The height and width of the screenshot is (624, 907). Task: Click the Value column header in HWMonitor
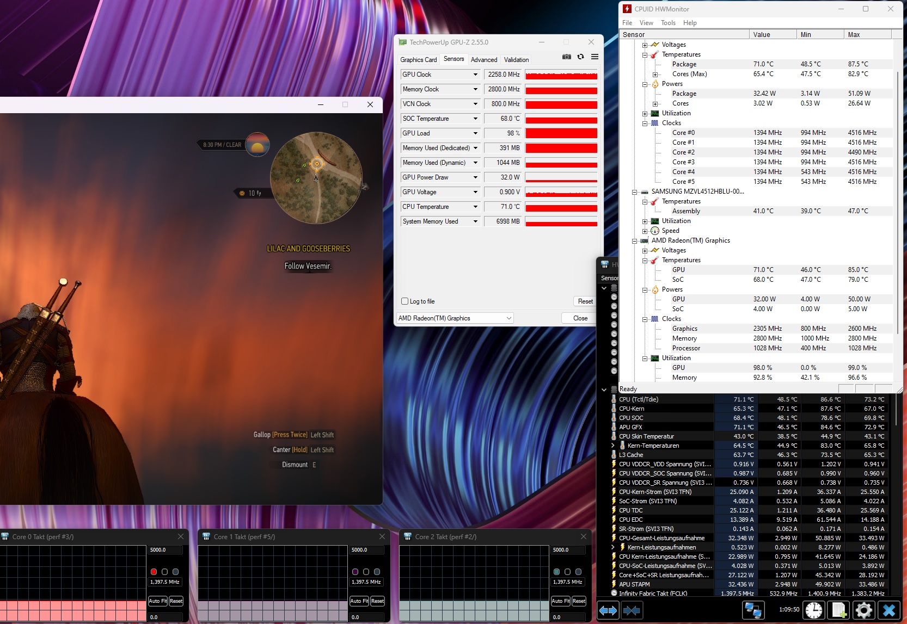coord(773,34)
